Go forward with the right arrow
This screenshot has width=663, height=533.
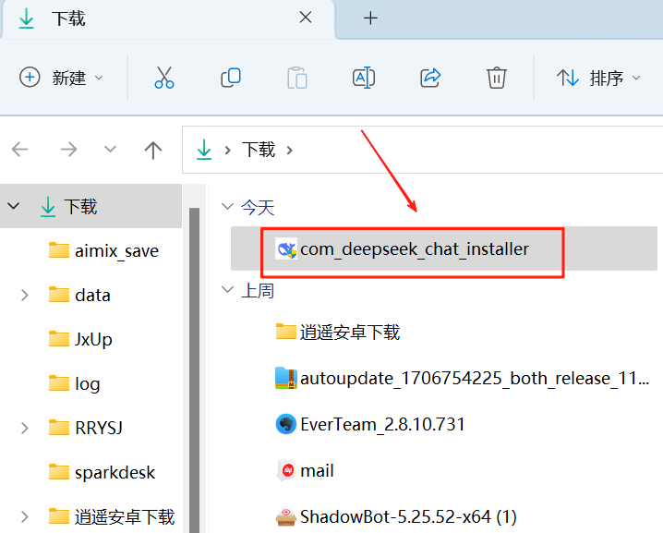coord(68,150)
